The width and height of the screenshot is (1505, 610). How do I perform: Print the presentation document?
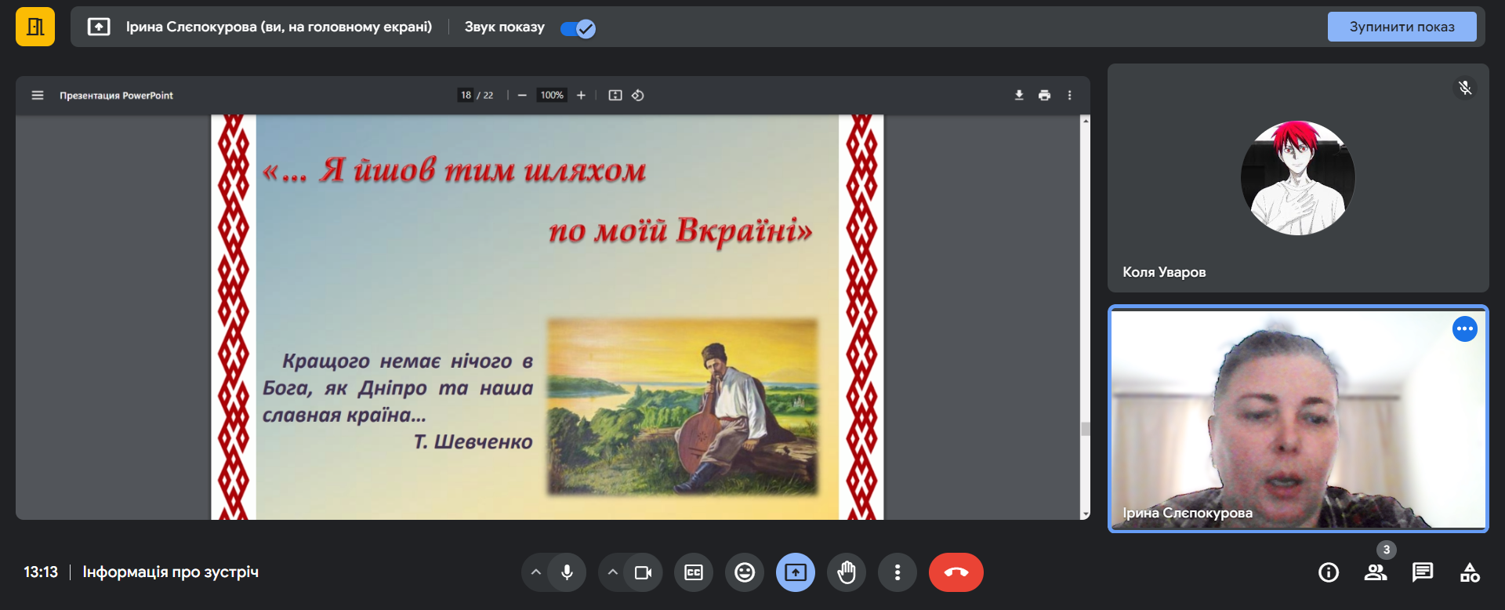click(1044, 96)
